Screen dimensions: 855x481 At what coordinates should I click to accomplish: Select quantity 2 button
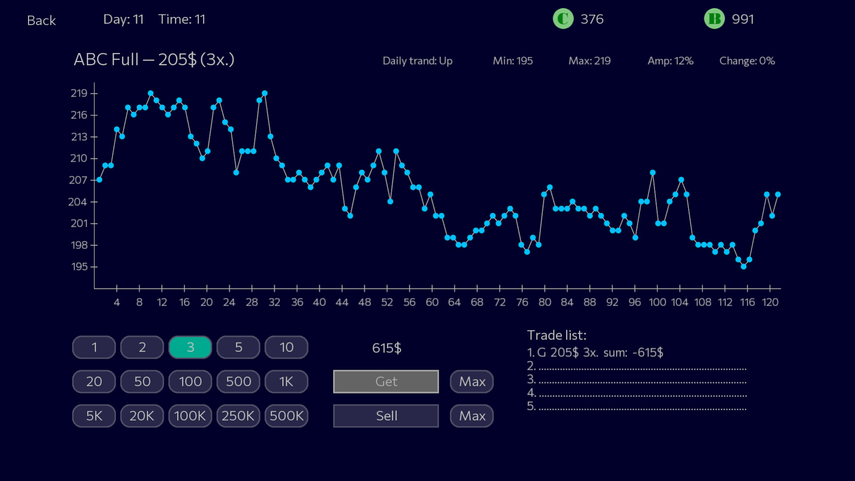pyautogui.click(x=142, y=347)
